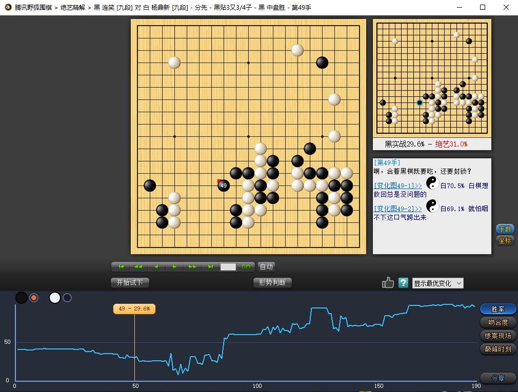518x392 pixels.
Task: Jump to the last move
Action: [210, 267]
